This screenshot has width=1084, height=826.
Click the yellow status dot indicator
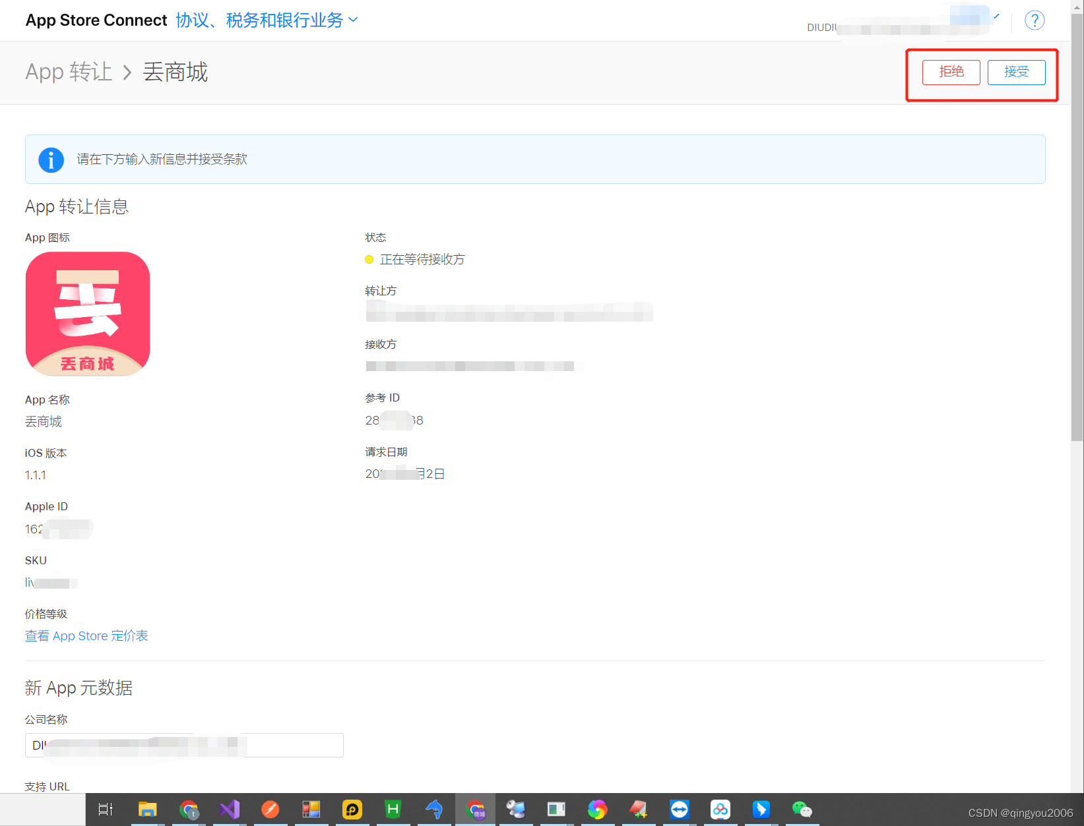[369, 260]
